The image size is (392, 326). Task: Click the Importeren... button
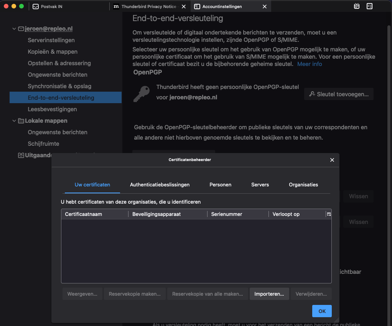click(269, 294)
